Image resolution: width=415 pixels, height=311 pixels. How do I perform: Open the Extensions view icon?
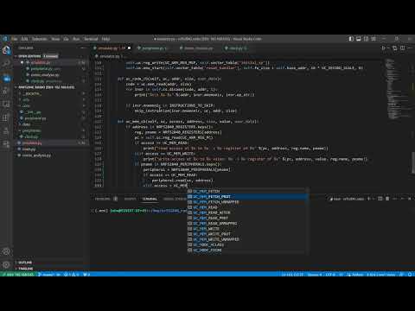(x=6, y=117)
